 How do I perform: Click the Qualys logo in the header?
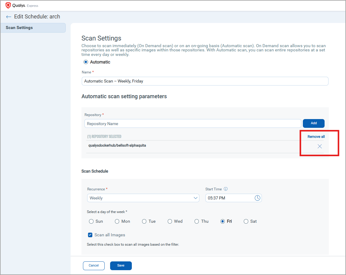[x=8, y=5]
